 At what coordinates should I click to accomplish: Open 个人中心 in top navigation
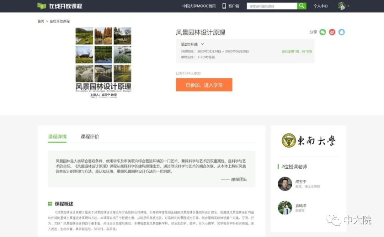point(320,6)
